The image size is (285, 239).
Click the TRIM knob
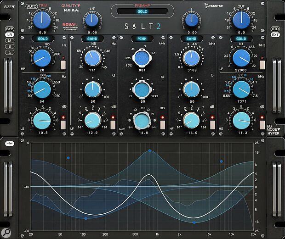point(42,20)
